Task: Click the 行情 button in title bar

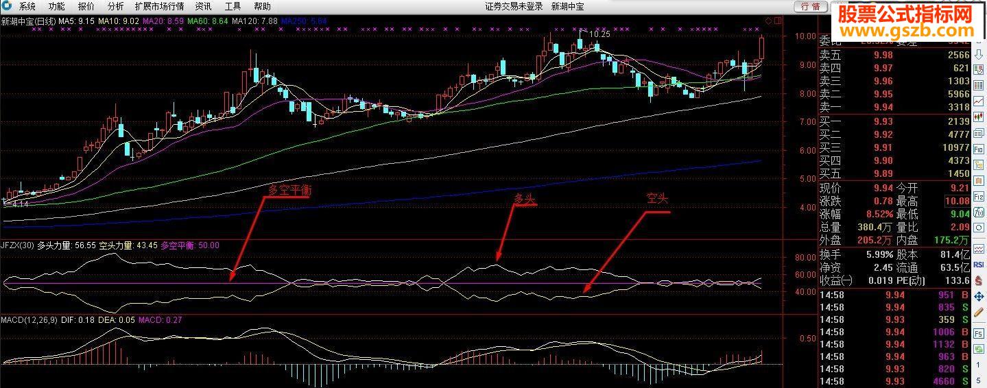Action: pyautogui.click(x=810, y=6)
